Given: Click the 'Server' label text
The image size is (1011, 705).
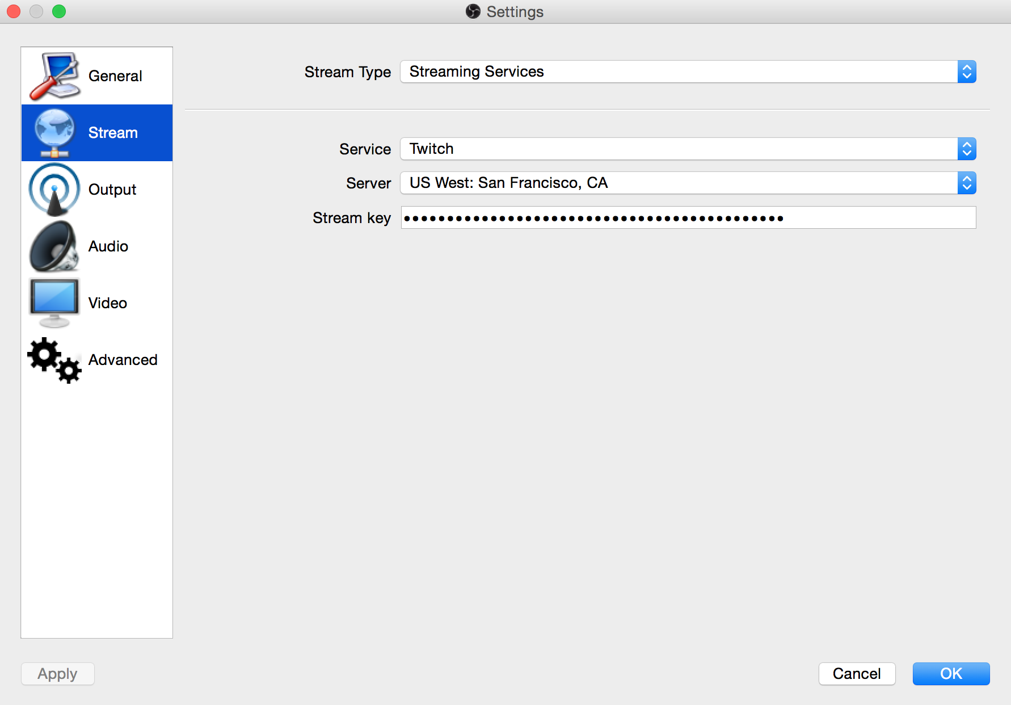Looking at the screenshot, I should (x=369, y=183).
